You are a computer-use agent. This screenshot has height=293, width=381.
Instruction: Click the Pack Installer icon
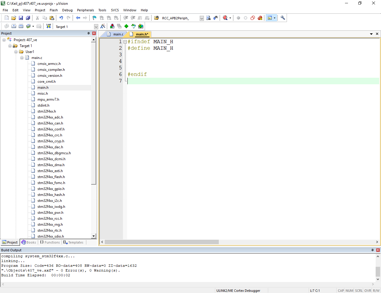tap(141, 26)
